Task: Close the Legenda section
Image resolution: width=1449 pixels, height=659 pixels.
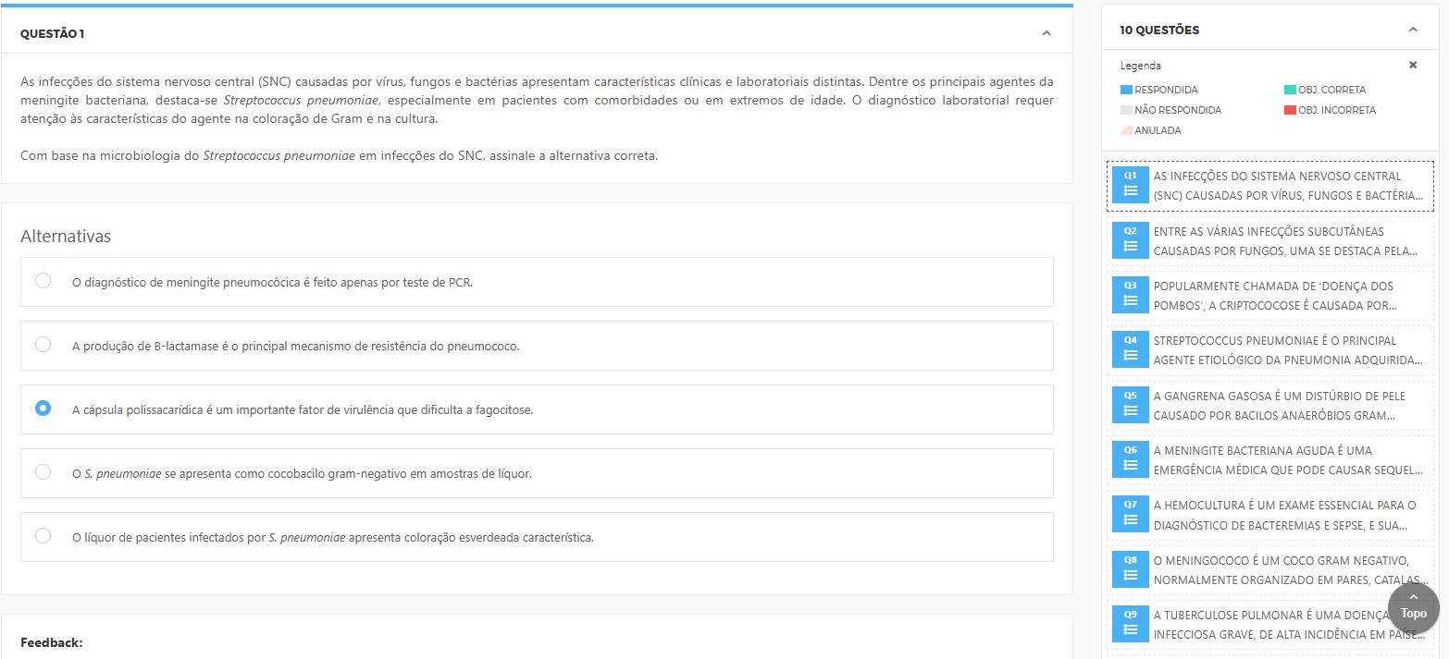Action: click(x=1412, y=66)
